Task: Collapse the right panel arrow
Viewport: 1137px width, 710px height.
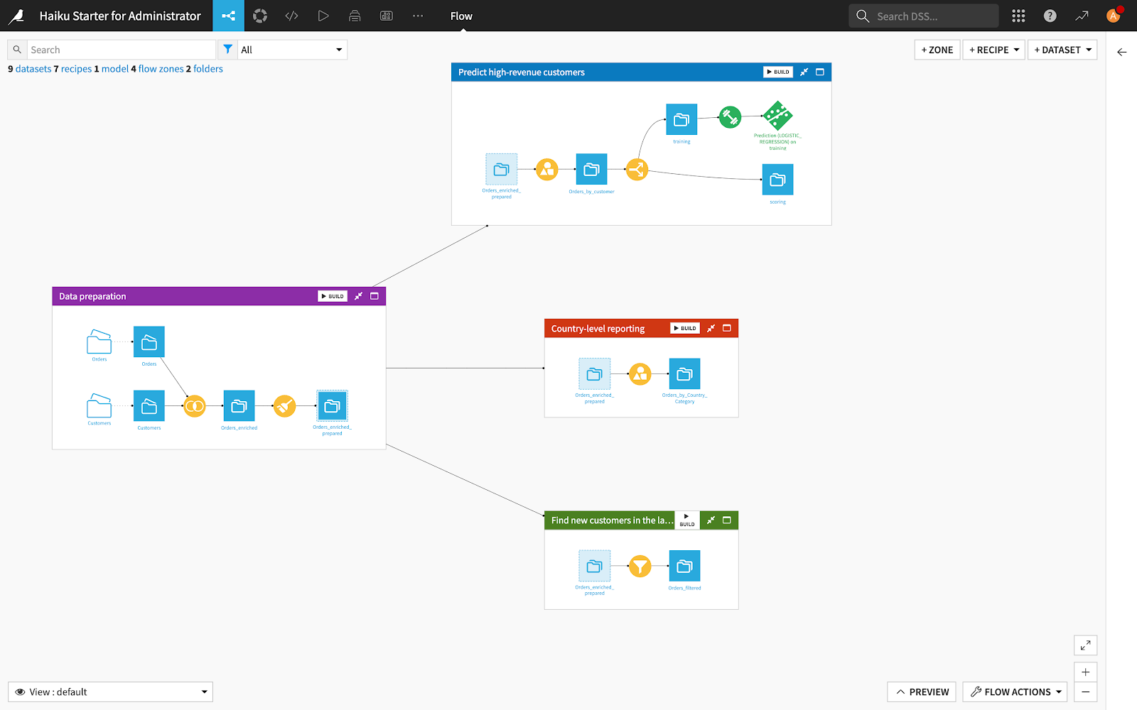Action: pos(1121,52)
